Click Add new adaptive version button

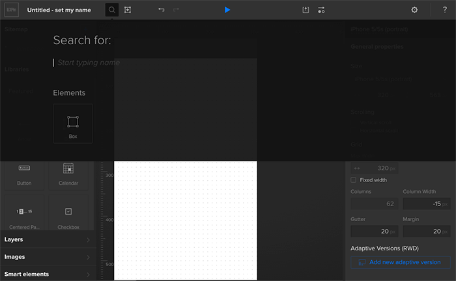tap(401, 262)
